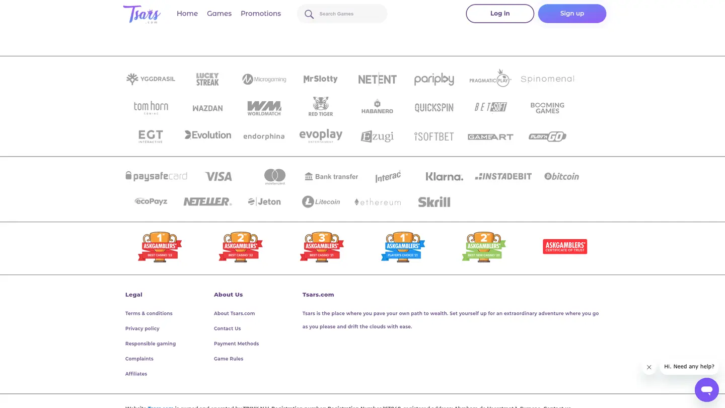
Task: Click AskGamblers Certificate of Trust badge
Action: (x=565, y=247)
